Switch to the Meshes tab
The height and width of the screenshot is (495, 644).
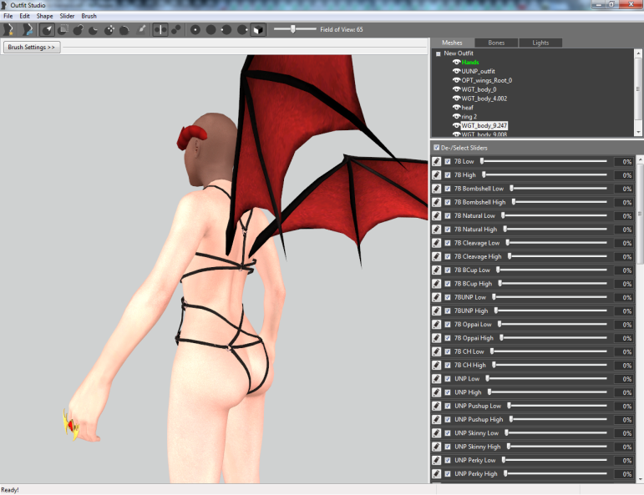click(452, 43)
